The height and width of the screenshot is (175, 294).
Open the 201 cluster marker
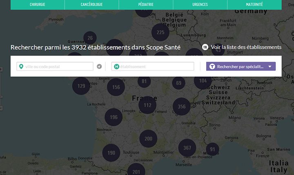tap(136, 169)
